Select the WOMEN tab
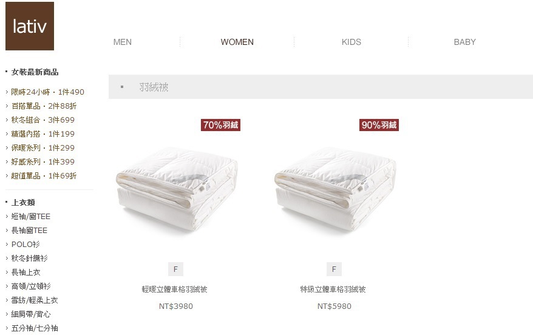The height and width of the screenshot is (335, 533). (x=237, y=42)
